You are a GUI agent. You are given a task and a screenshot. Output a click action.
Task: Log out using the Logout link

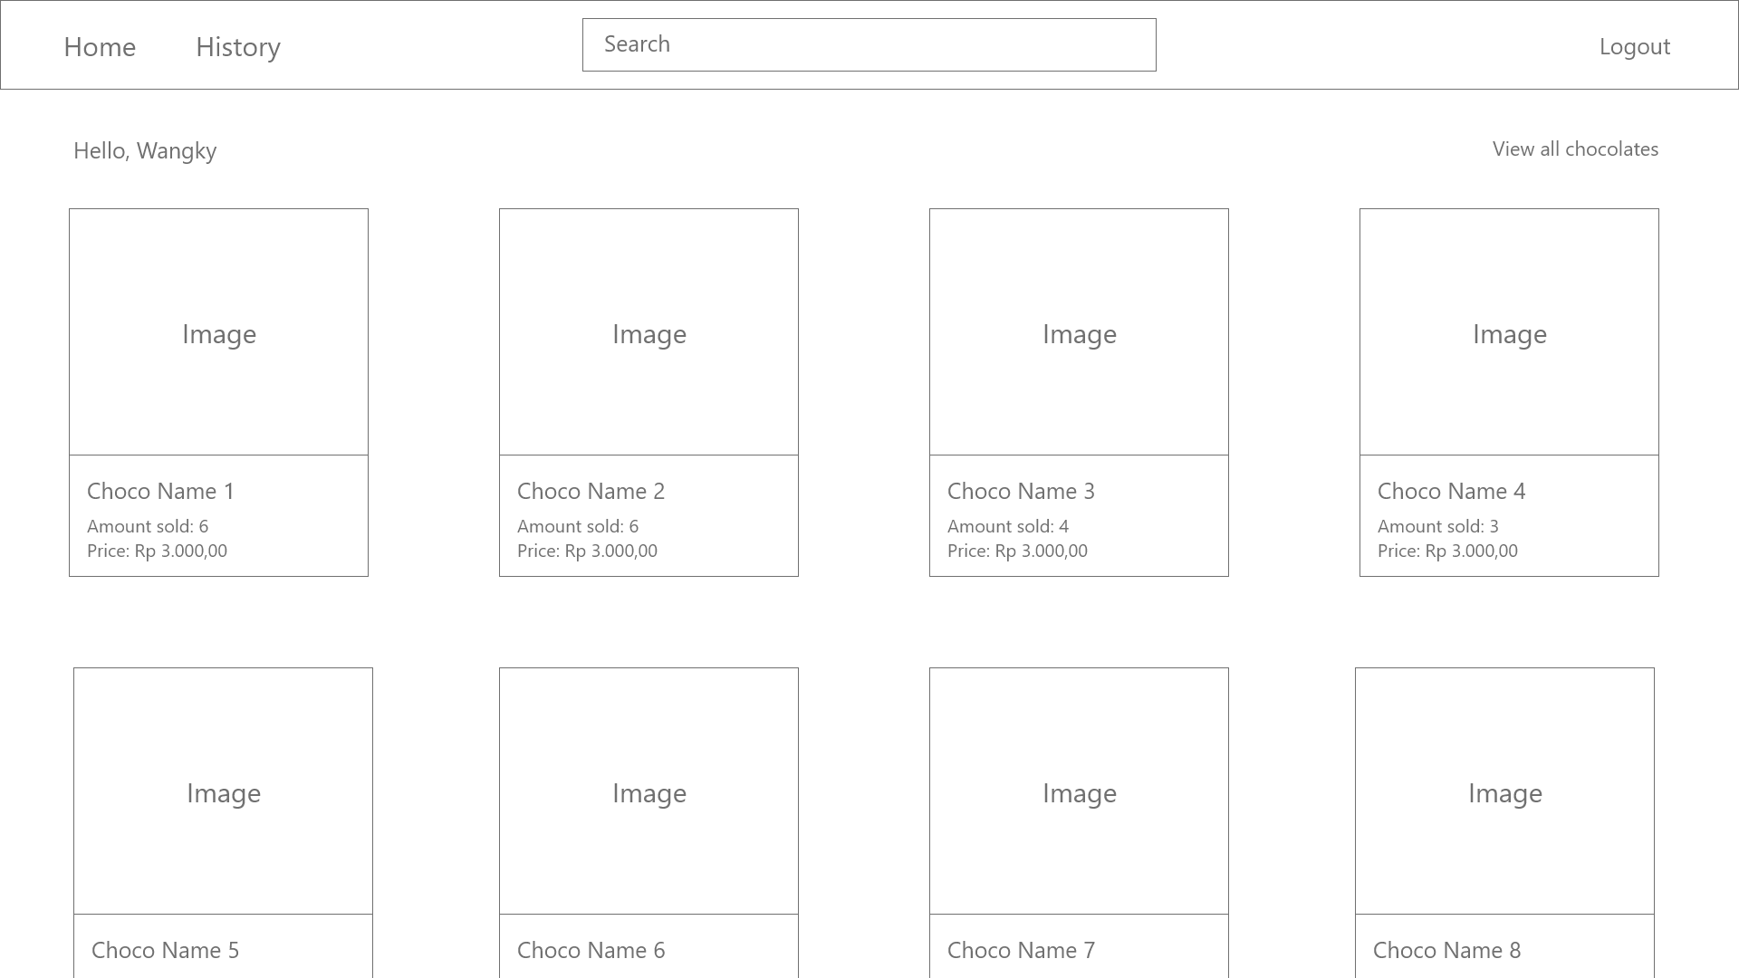click(1634, 47)
